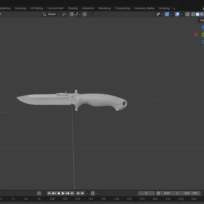Jump to the first frame of playback
Image resolution: width=204 pixels, height=204 pixels.
[x=49, y=193]
